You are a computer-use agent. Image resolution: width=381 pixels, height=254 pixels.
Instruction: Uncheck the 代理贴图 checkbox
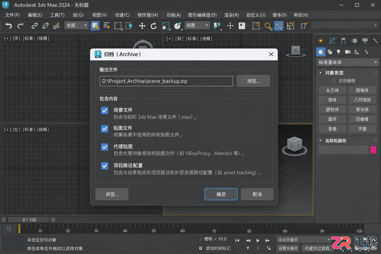tap(105, 147)
